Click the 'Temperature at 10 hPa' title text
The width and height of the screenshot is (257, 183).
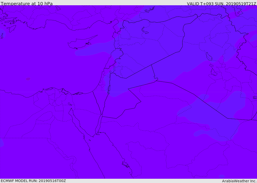27,4
